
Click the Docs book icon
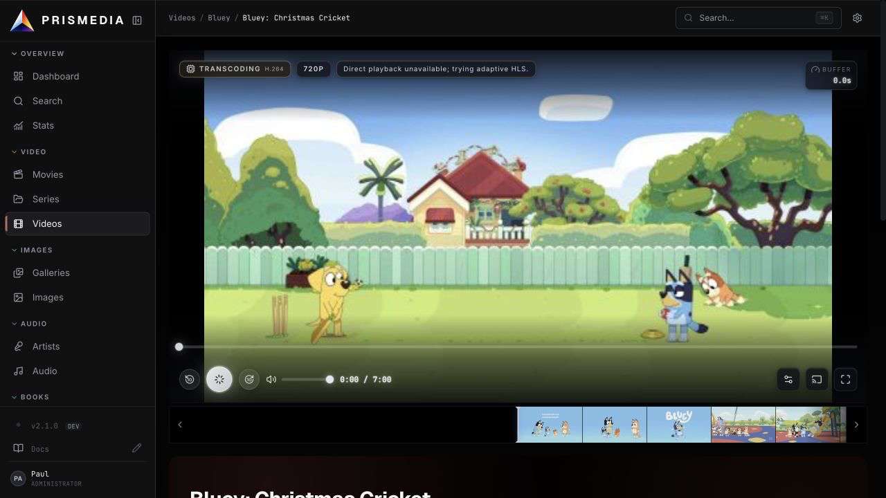click(19, 448)
